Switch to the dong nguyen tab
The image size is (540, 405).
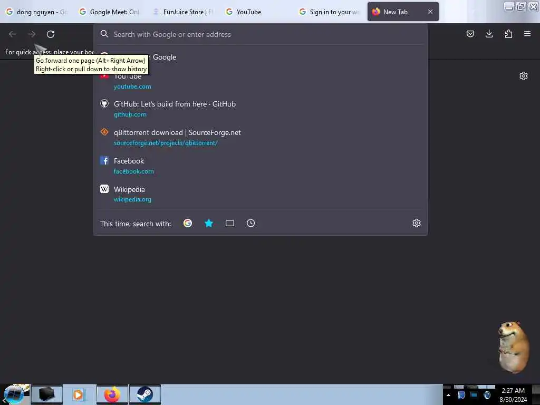coord(36,12)
